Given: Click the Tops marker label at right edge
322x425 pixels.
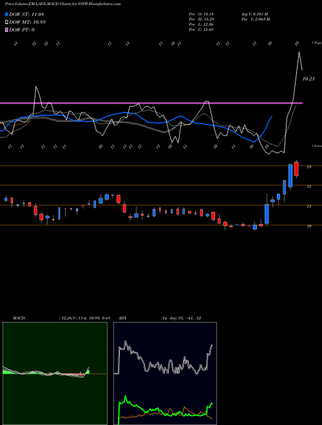Looking at the screenshot, I should point(316,43).
